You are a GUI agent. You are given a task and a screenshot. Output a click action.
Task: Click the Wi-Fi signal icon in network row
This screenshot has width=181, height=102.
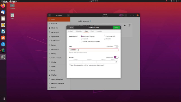tap(80, 25)
